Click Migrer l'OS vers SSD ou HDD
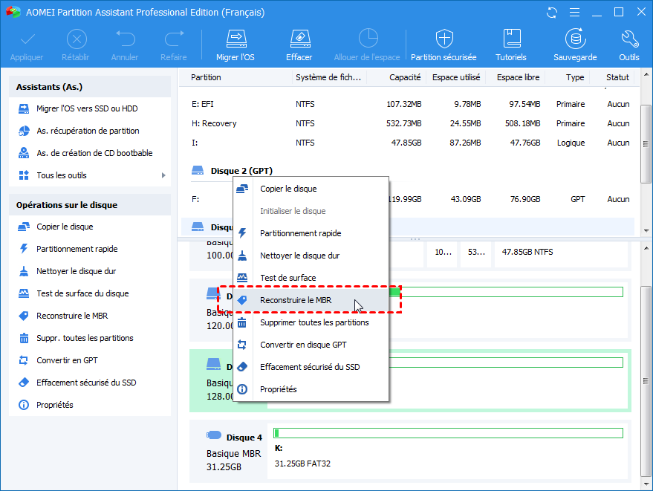Image resolution: width=653 pixels, height=491 pixels. pyautogui.click(x=86, y=108)
